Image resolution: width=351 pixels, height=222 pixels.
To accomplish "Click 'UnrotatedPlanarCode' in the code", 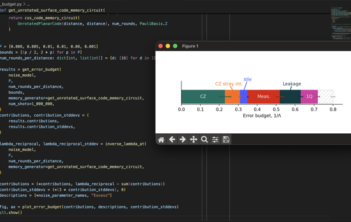I will click(x=39, y=24).
